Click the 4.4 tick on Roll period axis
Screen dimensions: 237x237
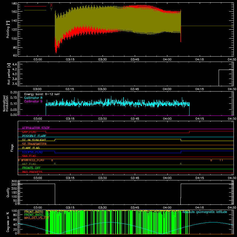click(15, 64)
